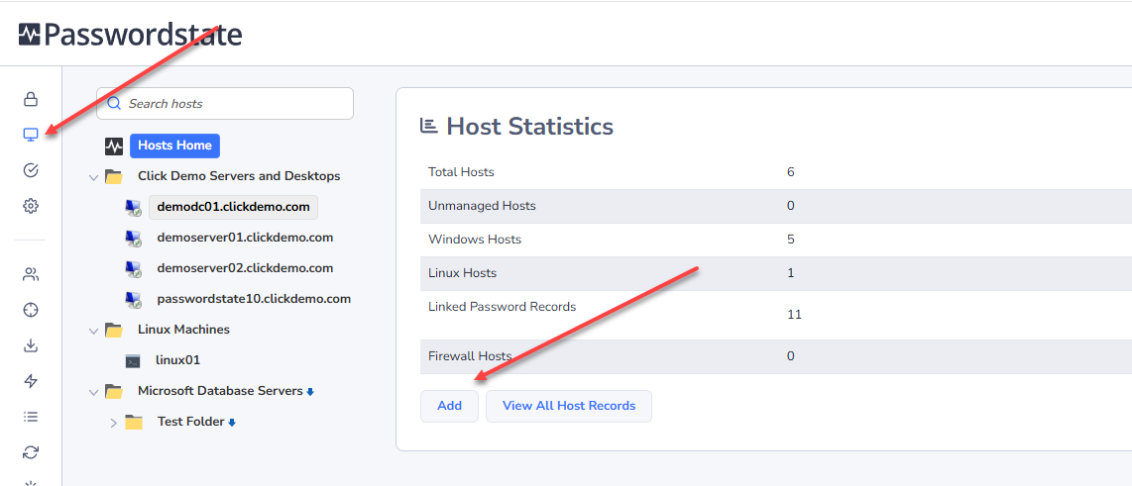Click the Host Statistics chart icon
The width and height of the screenshot is (1132, 486).
[x=429, y=126]
